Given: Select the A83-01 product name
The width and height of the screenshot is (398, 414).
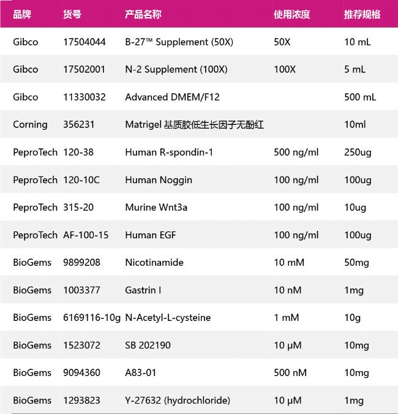Looking at the screenshot, I should (x=141, y=373).
